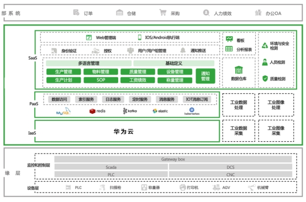Click the 定时服务 service box
This screenshot has width=306, height=202.
[x=140, y=99]
